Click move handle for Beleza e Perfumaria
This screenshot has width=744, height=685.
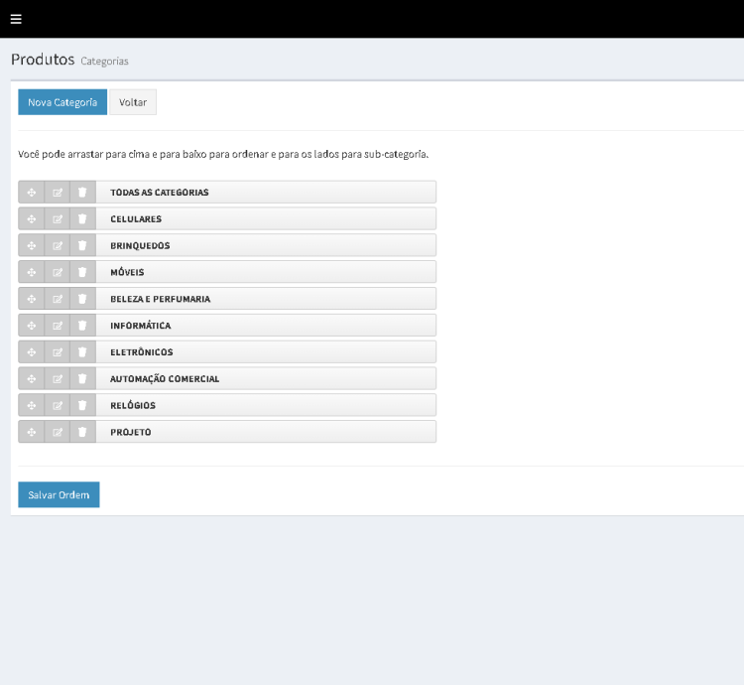click(x=32, y=299)
